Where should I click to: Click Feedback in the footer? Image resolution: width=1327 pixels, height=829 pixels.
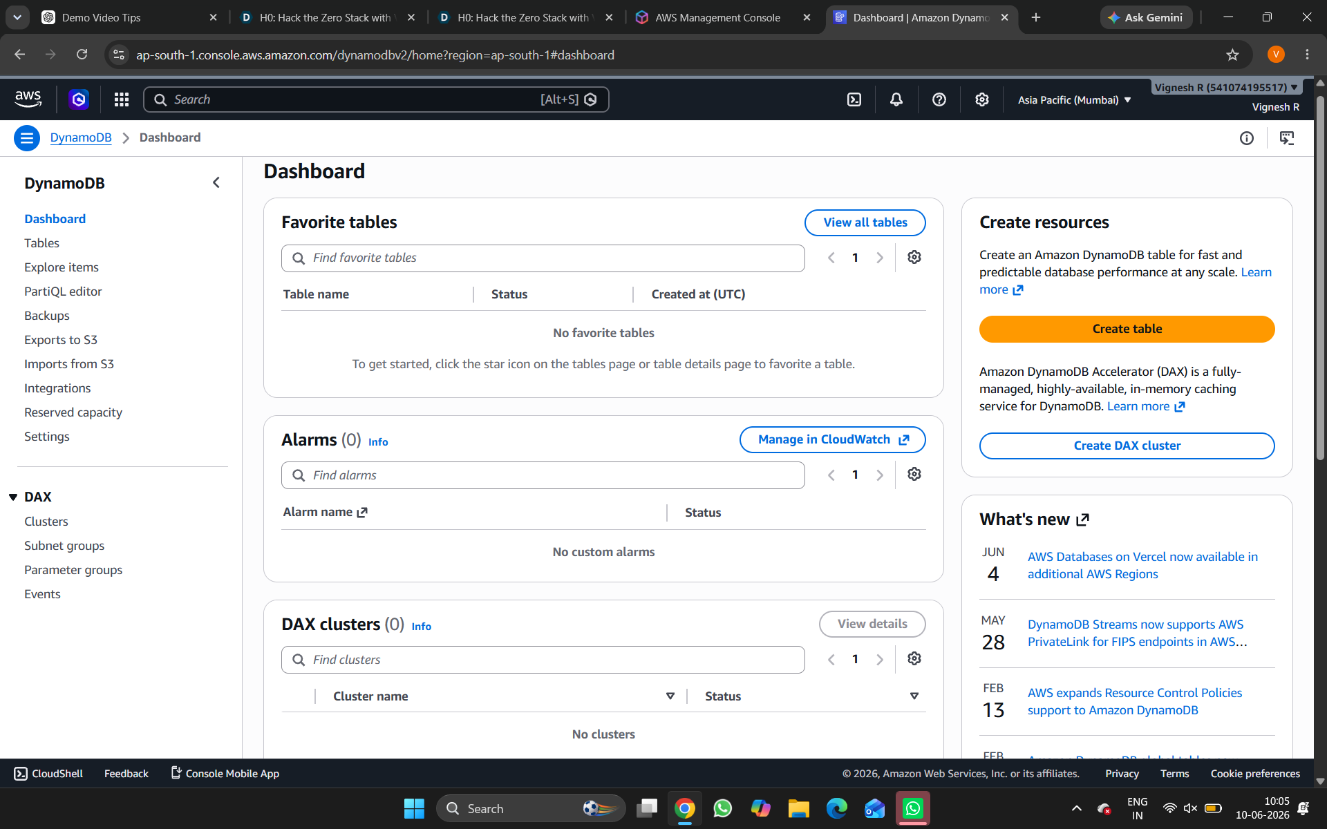[126, 774]
